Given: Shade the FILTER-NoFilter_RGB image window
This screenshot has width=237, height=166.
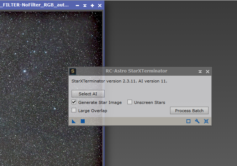Looking at the screenshot, I should click(85, 6).
